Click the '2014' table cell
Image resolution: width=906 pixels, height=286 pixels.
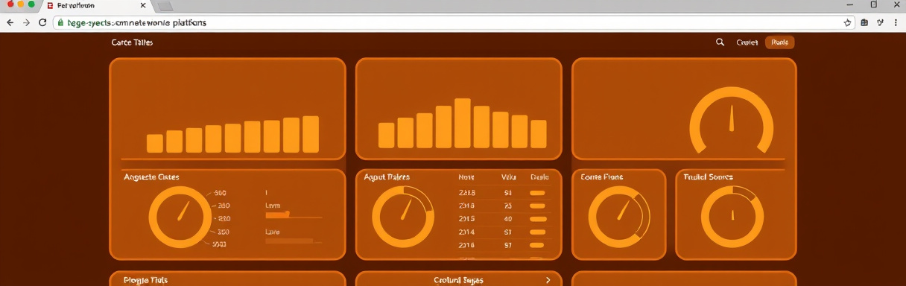466,232
